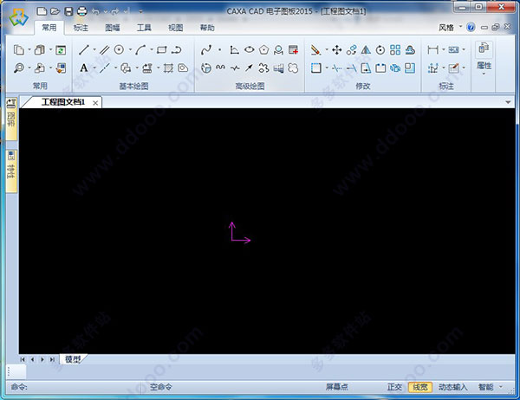Go to the first sheet tab
The width and height of the screenshot is (520, 400).
pos(23,359)
